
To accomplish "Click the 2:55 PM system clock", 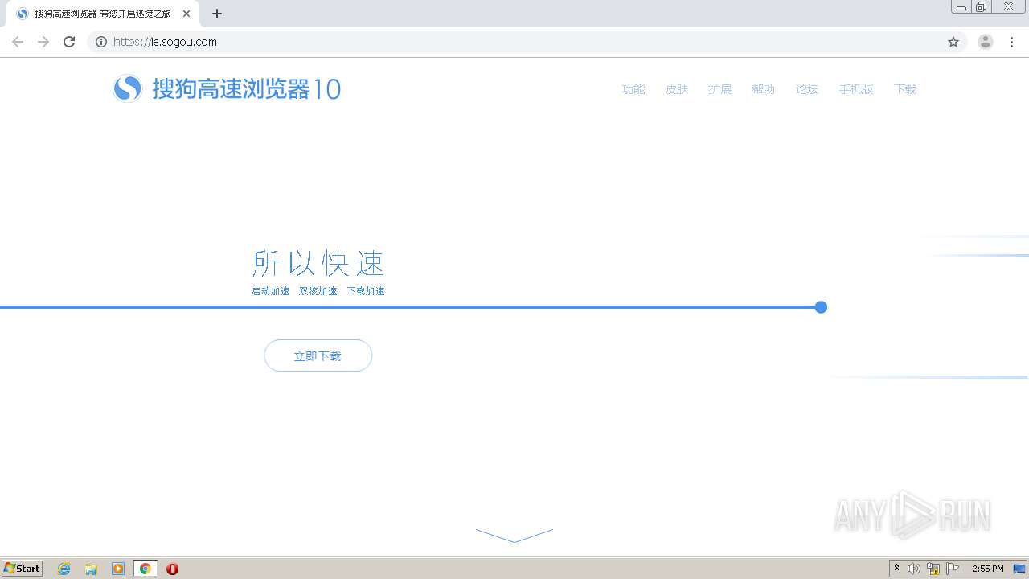I will pyautogui.click(x=988, y=569).
